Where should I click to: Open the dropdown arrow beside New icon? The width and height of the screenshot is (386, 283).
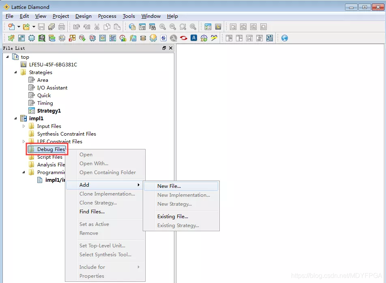19,27
